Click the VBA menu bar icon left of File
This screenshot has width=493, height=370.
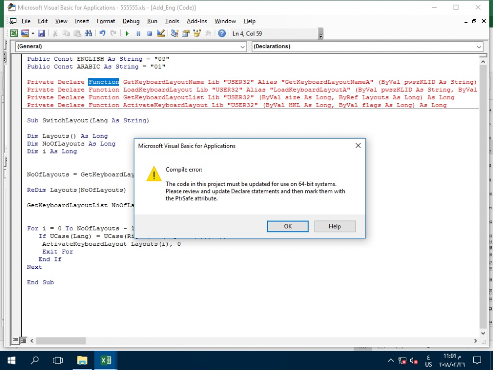coord(13,21)
